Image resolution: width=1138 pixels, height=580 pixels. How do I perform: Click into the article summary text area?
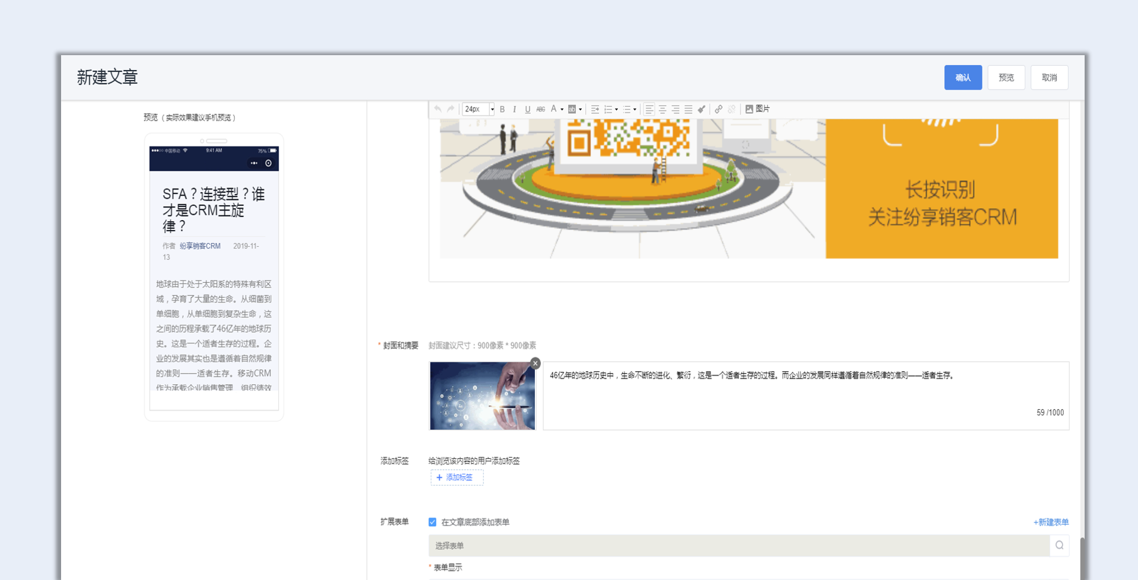click(x=806, y=396)
